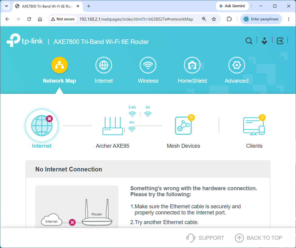Click the Mesh Devices label

click(183, 146)
